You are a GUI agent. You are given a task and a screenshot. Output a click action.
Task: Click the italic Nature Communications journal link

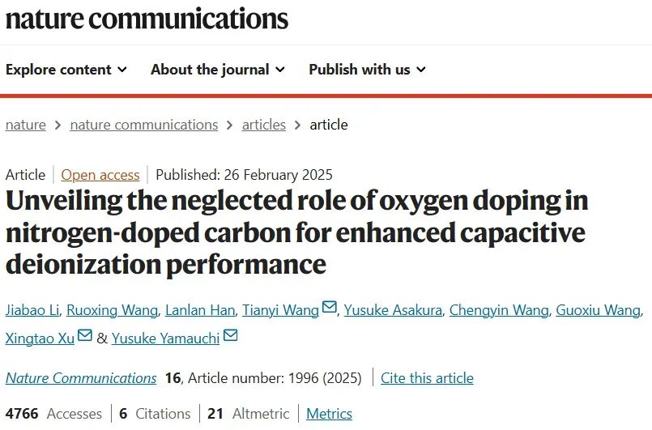point(81,378)
